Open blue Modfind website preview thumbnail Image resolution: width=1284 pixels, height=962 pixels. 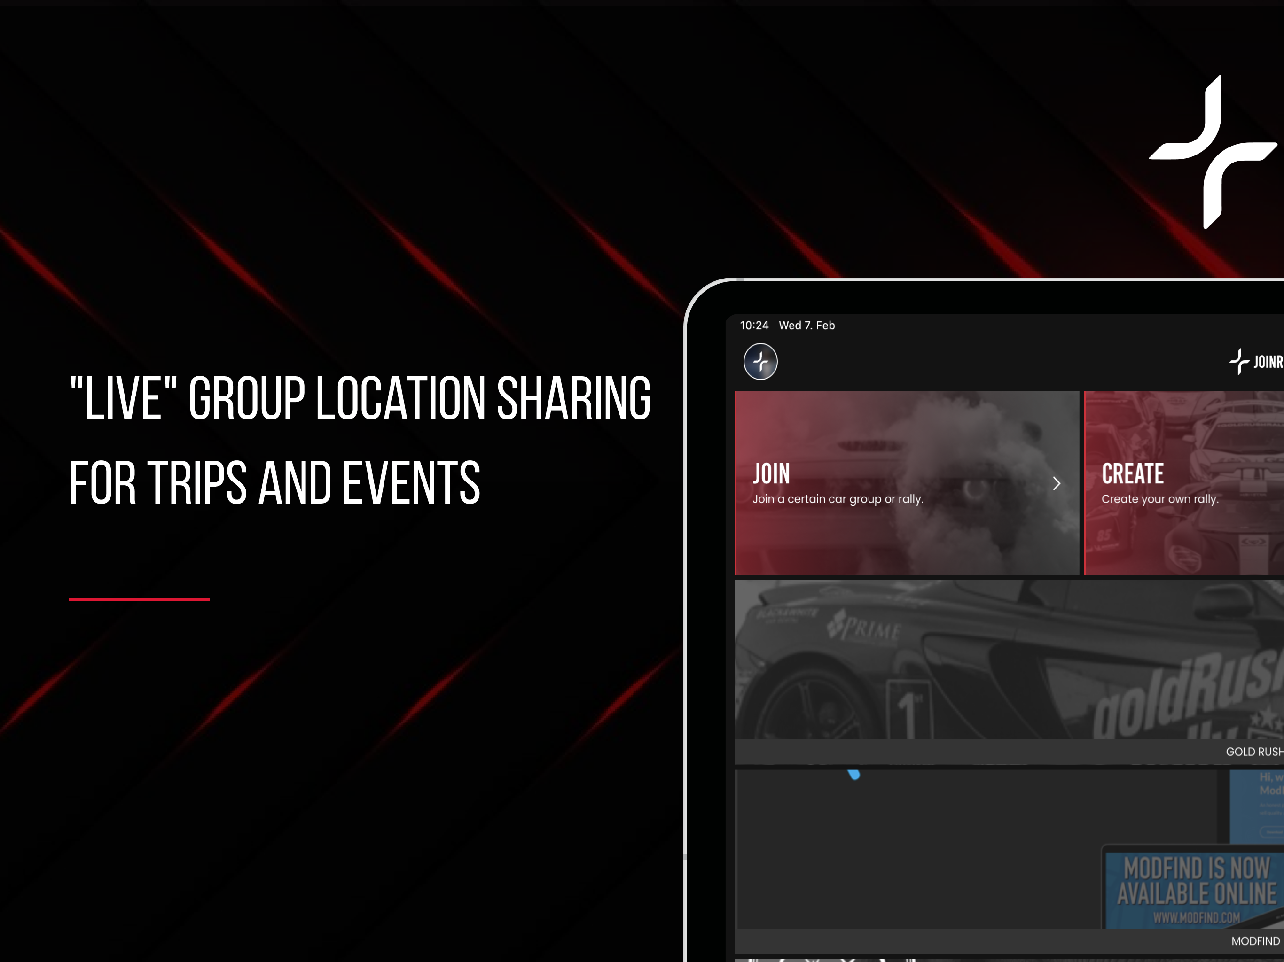pyautogui.click(x=1257, y=807)
